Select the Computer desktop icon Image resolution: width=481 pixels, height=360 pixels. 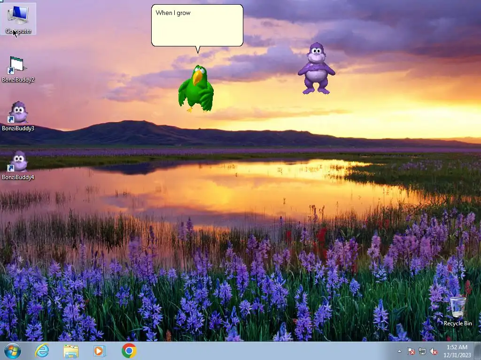(18, 19)
